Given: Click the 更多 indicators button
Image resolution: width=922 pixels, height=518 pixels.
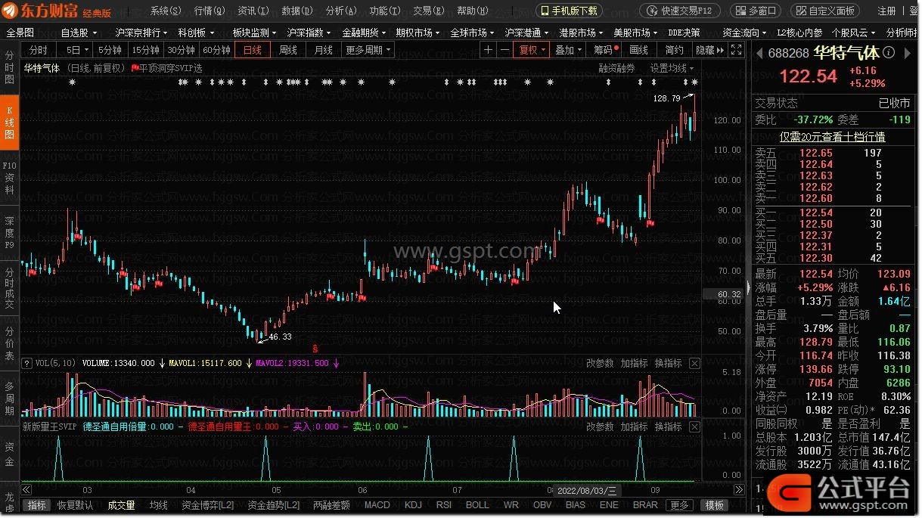Looking at the screenshot, I should tap(679, 505).
